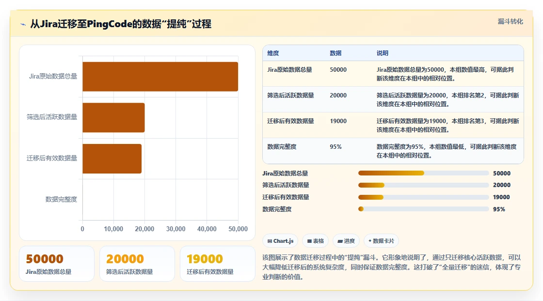Click the 维度 column header

coord(273,53)
